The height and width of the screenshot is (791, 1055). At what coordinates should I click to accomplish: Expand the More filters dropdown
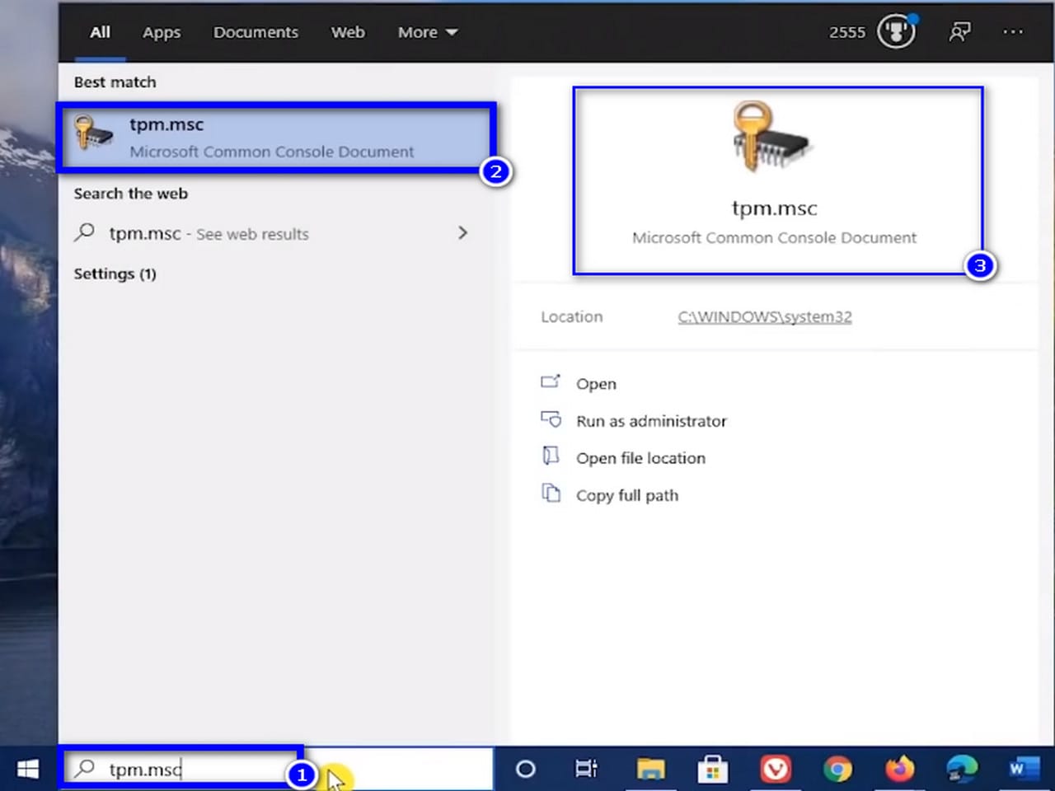[428, 32]
